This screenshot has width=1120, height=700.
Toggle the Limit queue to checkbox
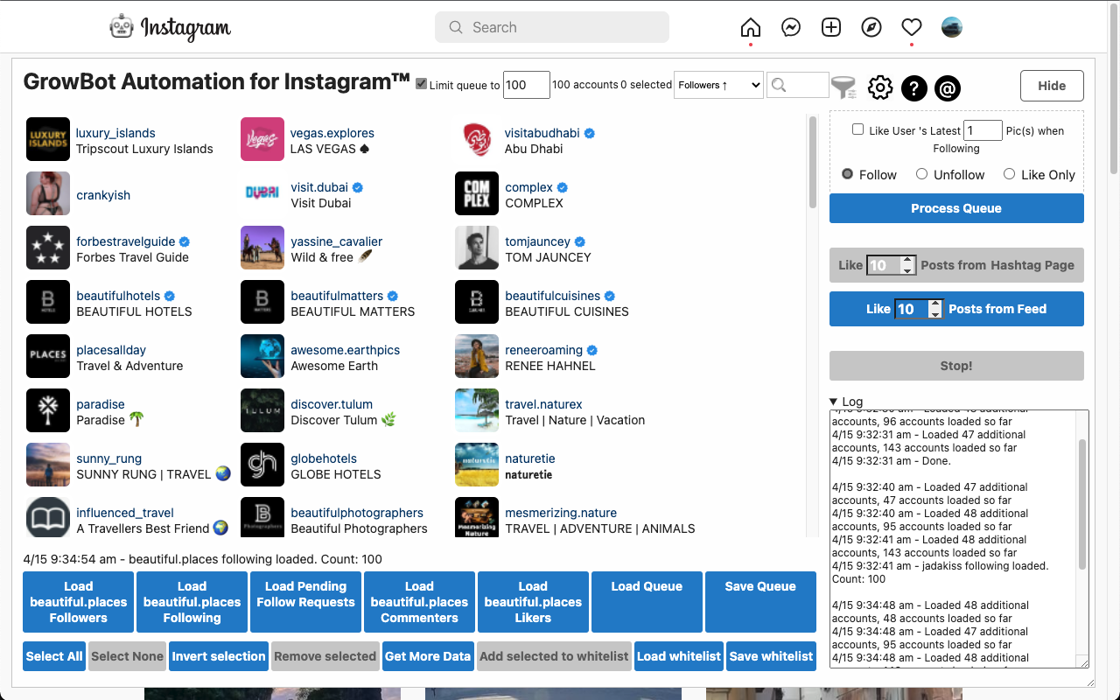click(x=422, y=84)
